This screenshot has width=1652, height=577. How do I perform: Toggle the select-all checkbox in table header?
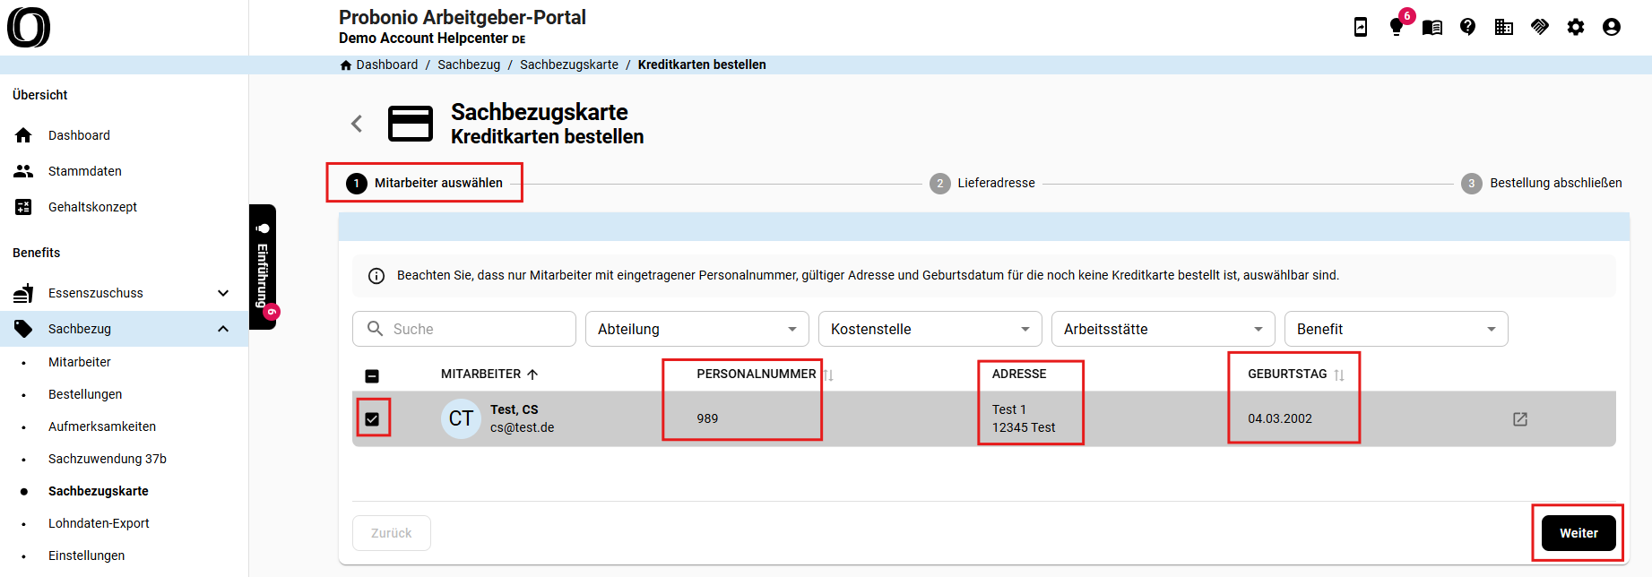[372, 375]
